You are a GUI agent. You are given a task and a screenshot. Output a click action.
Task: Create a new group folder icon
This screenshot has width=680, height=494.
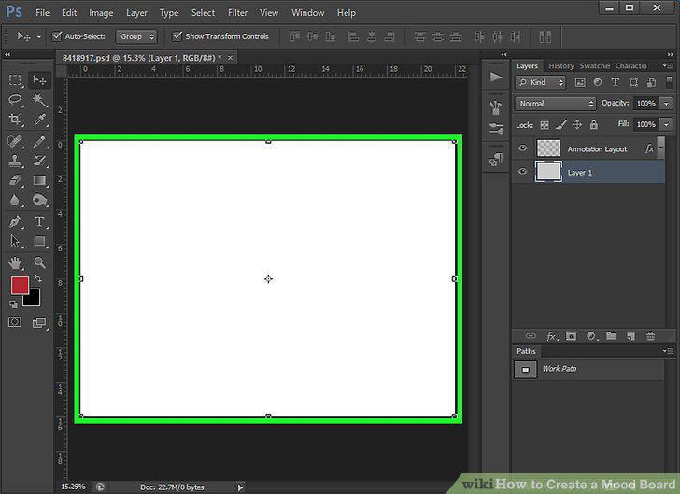coord(611,336)
